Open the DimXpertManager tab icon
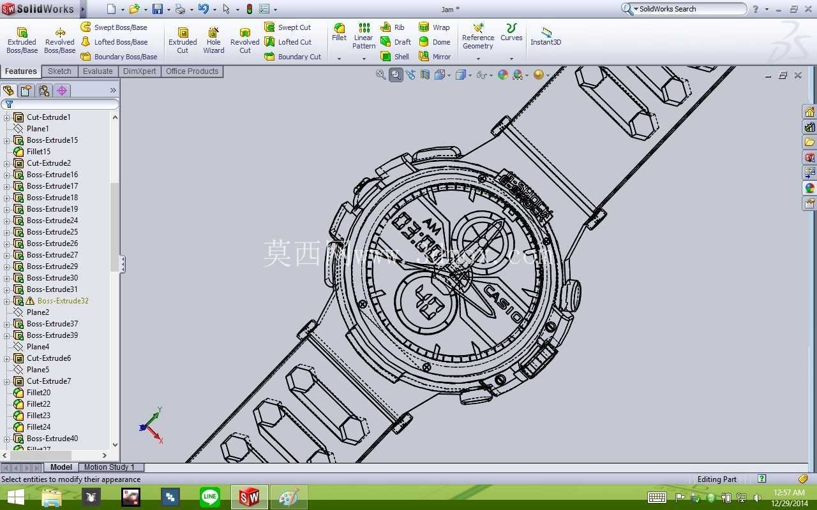 click(62, 91)
